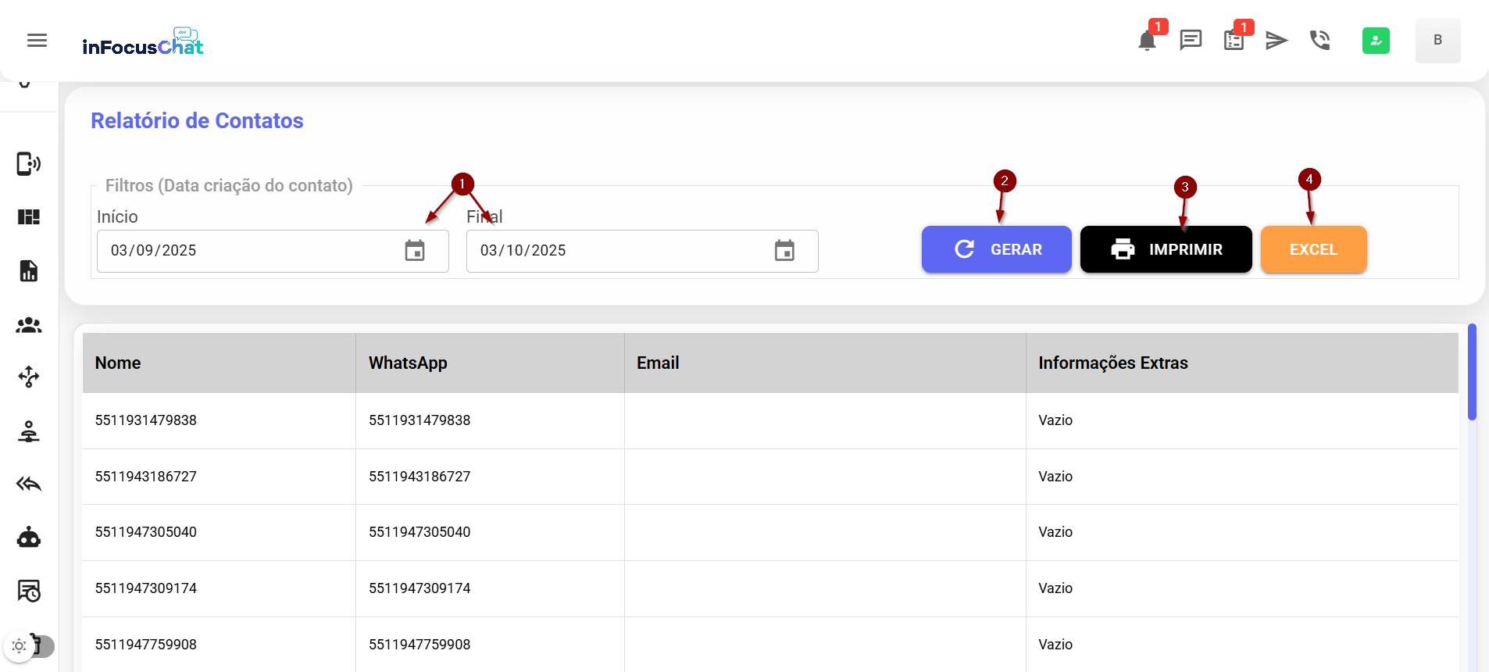
Task: Open the Início date calendar picker
Action: pyautogui.click(x=415, y=251)
